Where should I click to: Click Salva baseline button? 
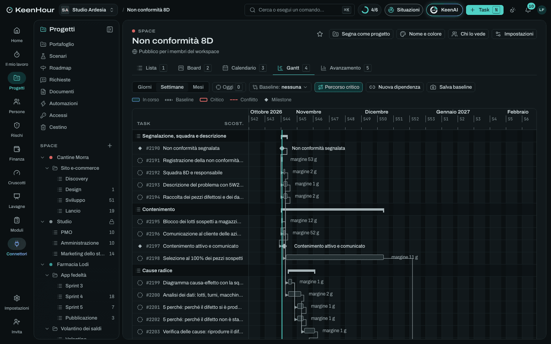point(451,87)
